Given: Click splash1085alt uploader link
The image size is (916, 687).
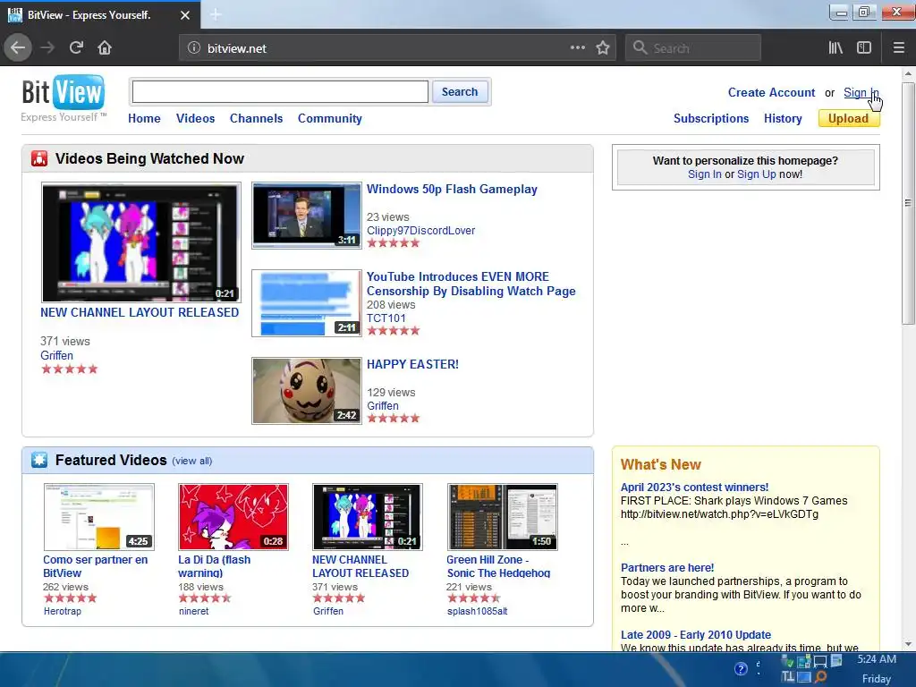Looking at the screenshot, I should (478, 611).
